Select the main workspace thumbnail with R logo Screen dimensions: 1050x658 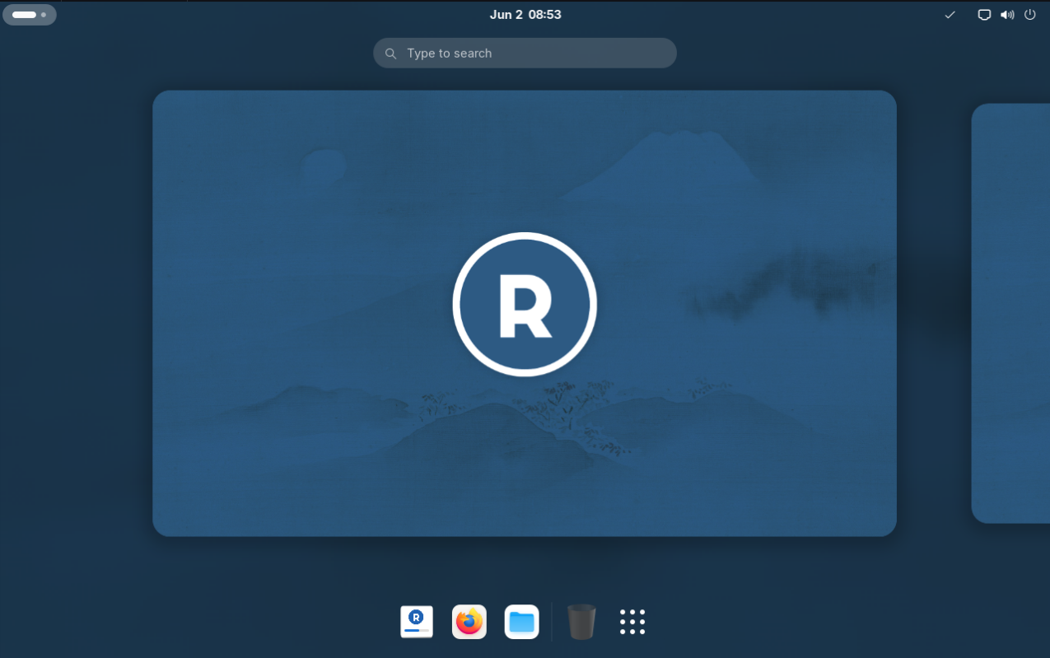[x=525, y=313]
